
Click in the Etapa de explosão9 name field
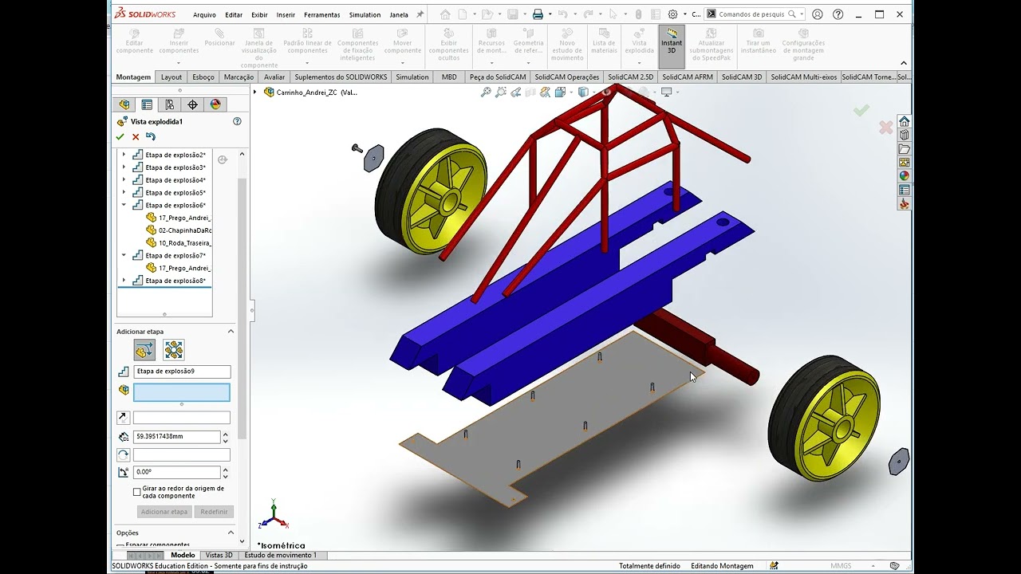(182, 372)
